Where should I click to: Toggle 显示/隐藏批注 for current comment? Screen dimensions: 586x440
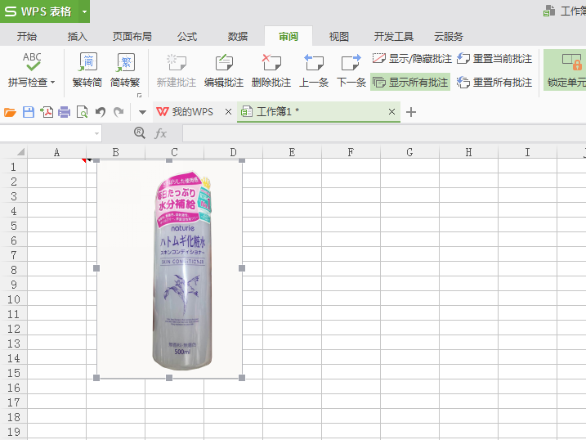[x=412, y=59]
